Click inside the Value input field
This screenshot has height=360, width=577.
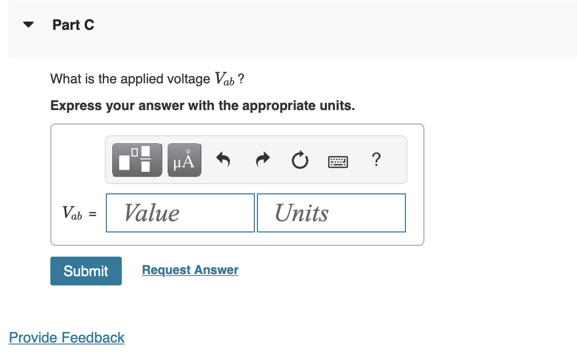click(179, 212)
